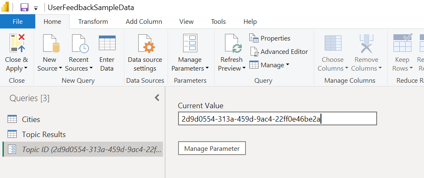Click the Save icon in title bar
The image size is (424, 178).
pos(24,7)
